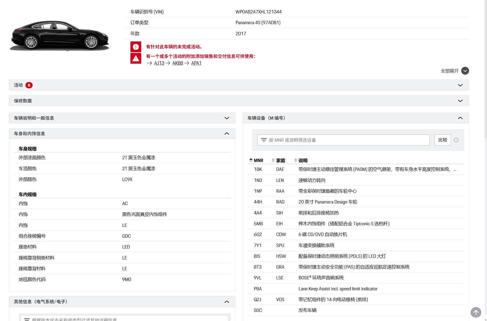Click the red activity count badge 8
487x321 pixels.
click(x=29, y=85)
